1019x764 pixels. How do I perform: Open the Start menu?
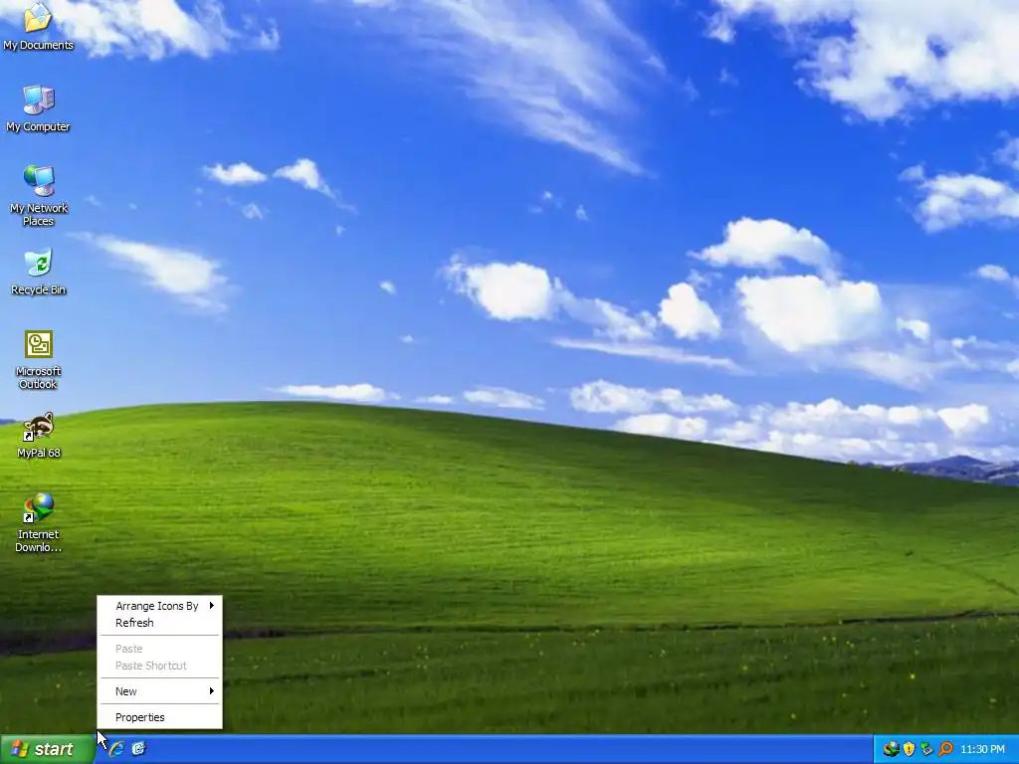[47, 749]
